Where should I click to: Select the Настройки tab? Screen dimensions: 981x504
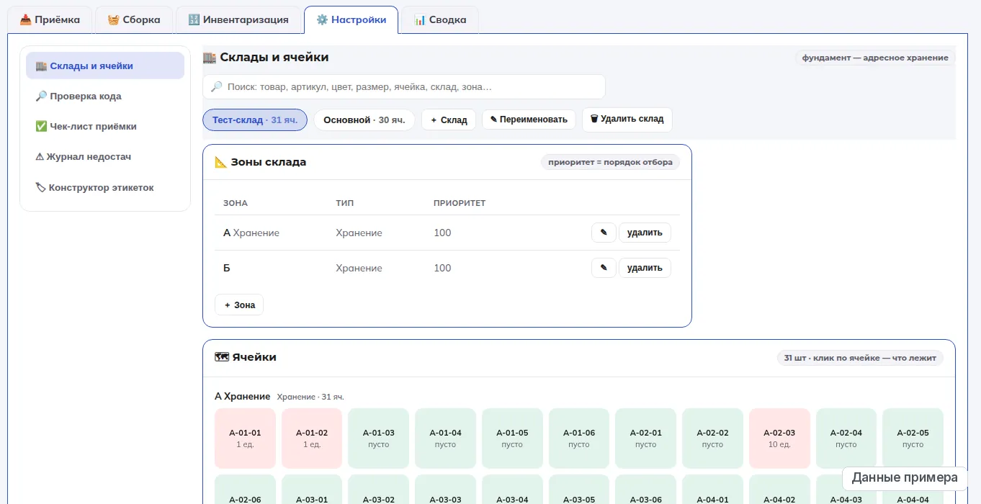(x=351, y=19)
